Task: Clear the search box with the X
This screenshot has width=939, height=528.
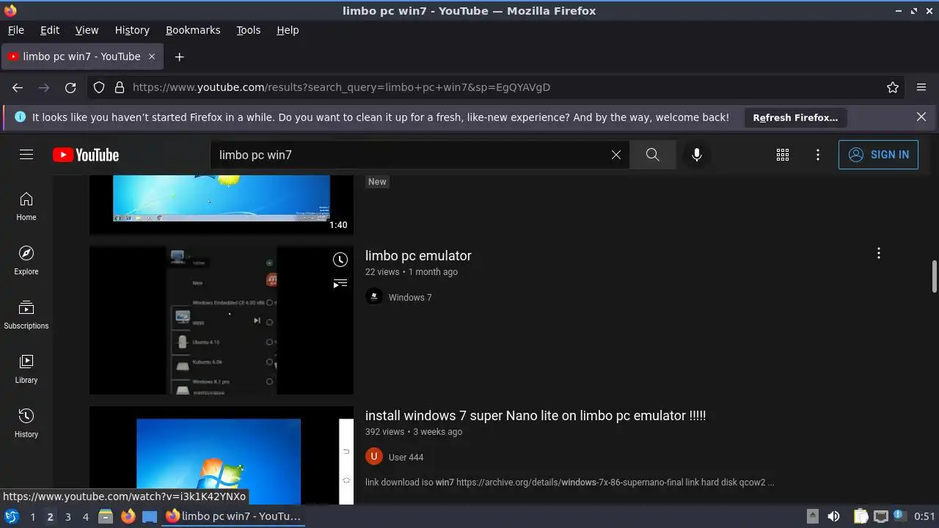Action: (x=616, y=155)
